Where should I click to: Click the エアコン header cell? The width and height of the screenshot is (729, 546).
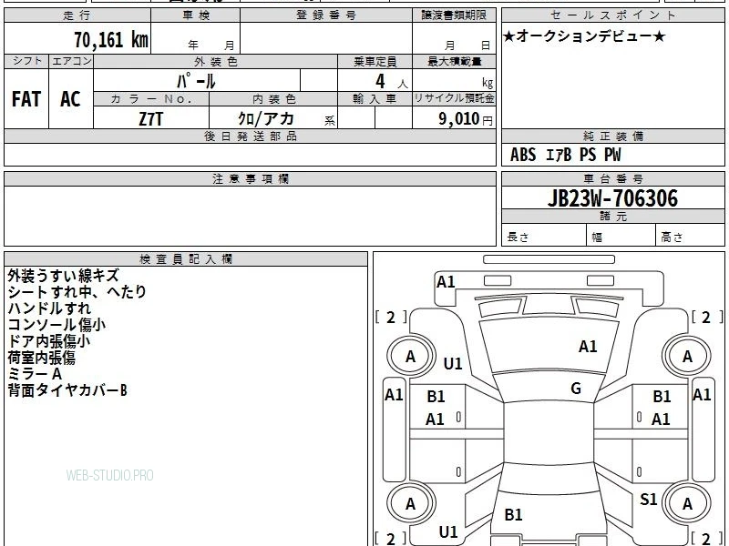pos(71,61)
